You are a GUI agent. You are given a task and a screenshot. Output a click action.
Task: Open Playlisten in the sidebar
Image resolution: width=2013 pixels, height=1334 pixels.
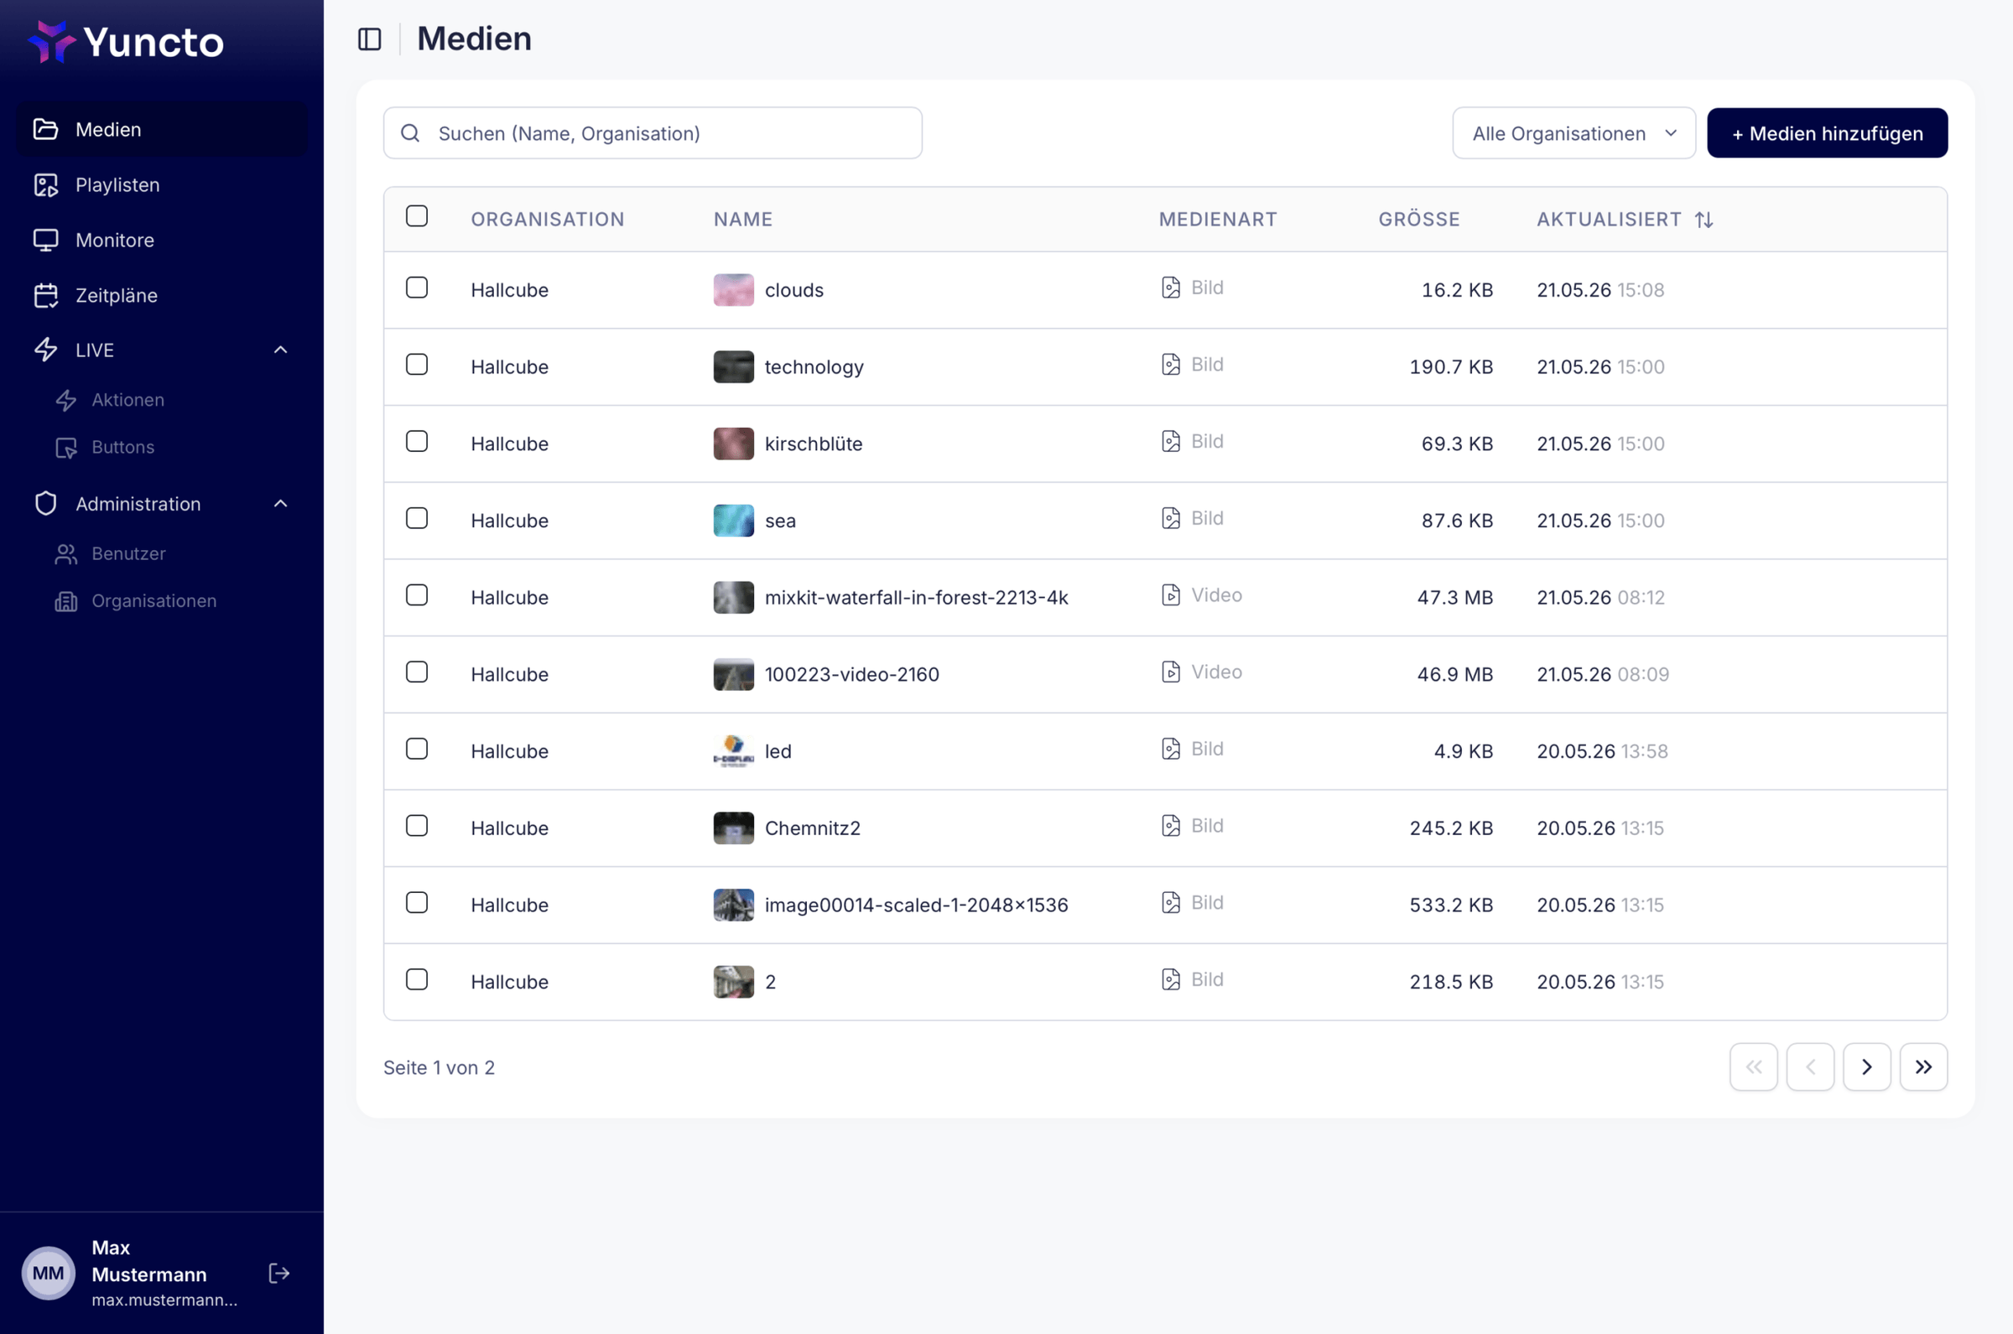pyautogui.click(x=162, y=184)
